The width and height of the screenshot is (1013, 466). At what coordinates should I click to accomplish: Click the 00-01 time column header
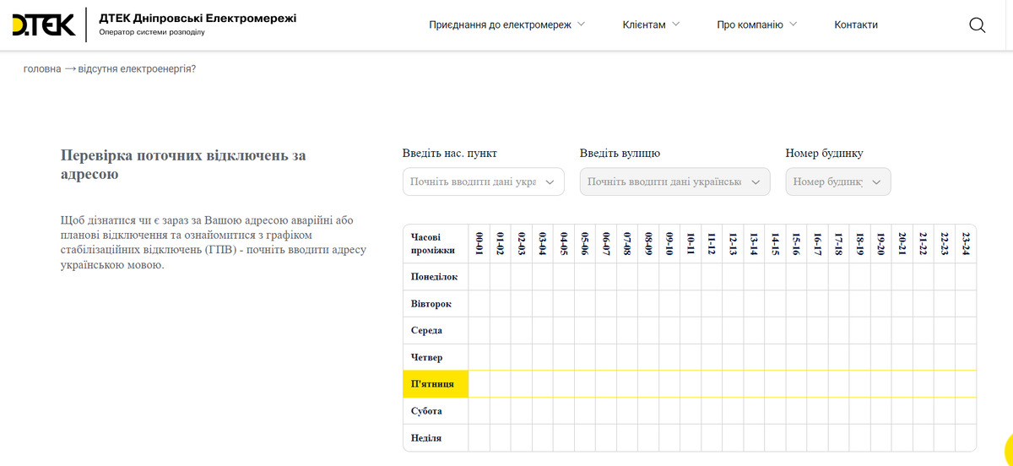point(479,244)
